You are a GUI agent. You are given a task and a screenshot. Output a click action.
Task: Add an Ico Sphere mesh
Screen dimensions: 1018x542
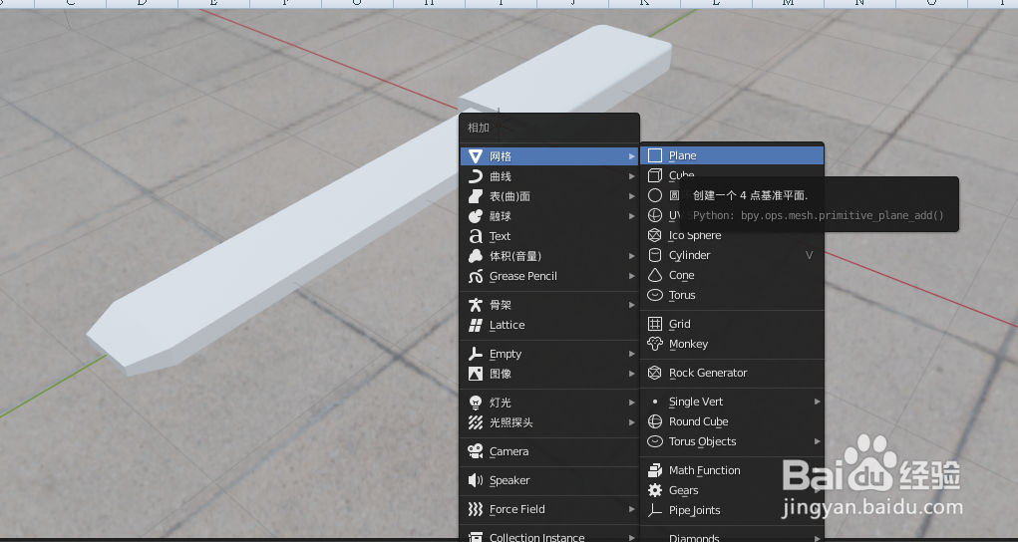pos(732,235)
